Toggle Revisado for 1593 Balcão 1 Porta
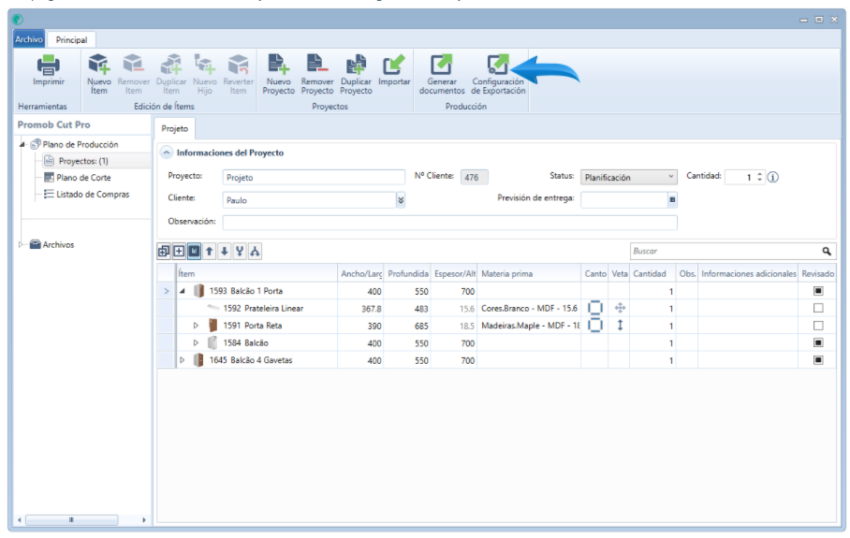850x538 pixels. 818,291
